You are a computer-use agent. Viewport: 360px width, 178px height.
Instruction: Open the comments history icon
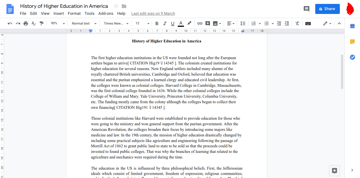point(307,9)
